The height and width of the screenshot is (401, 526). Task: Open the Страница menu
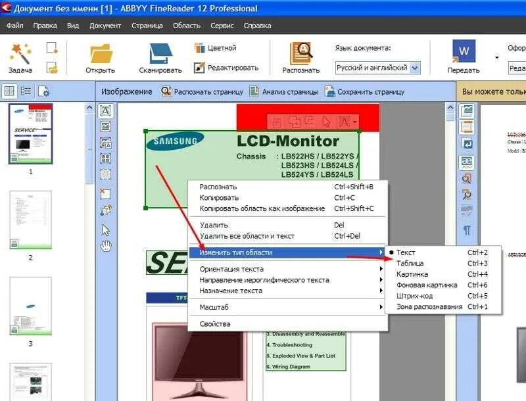(147, 26)
